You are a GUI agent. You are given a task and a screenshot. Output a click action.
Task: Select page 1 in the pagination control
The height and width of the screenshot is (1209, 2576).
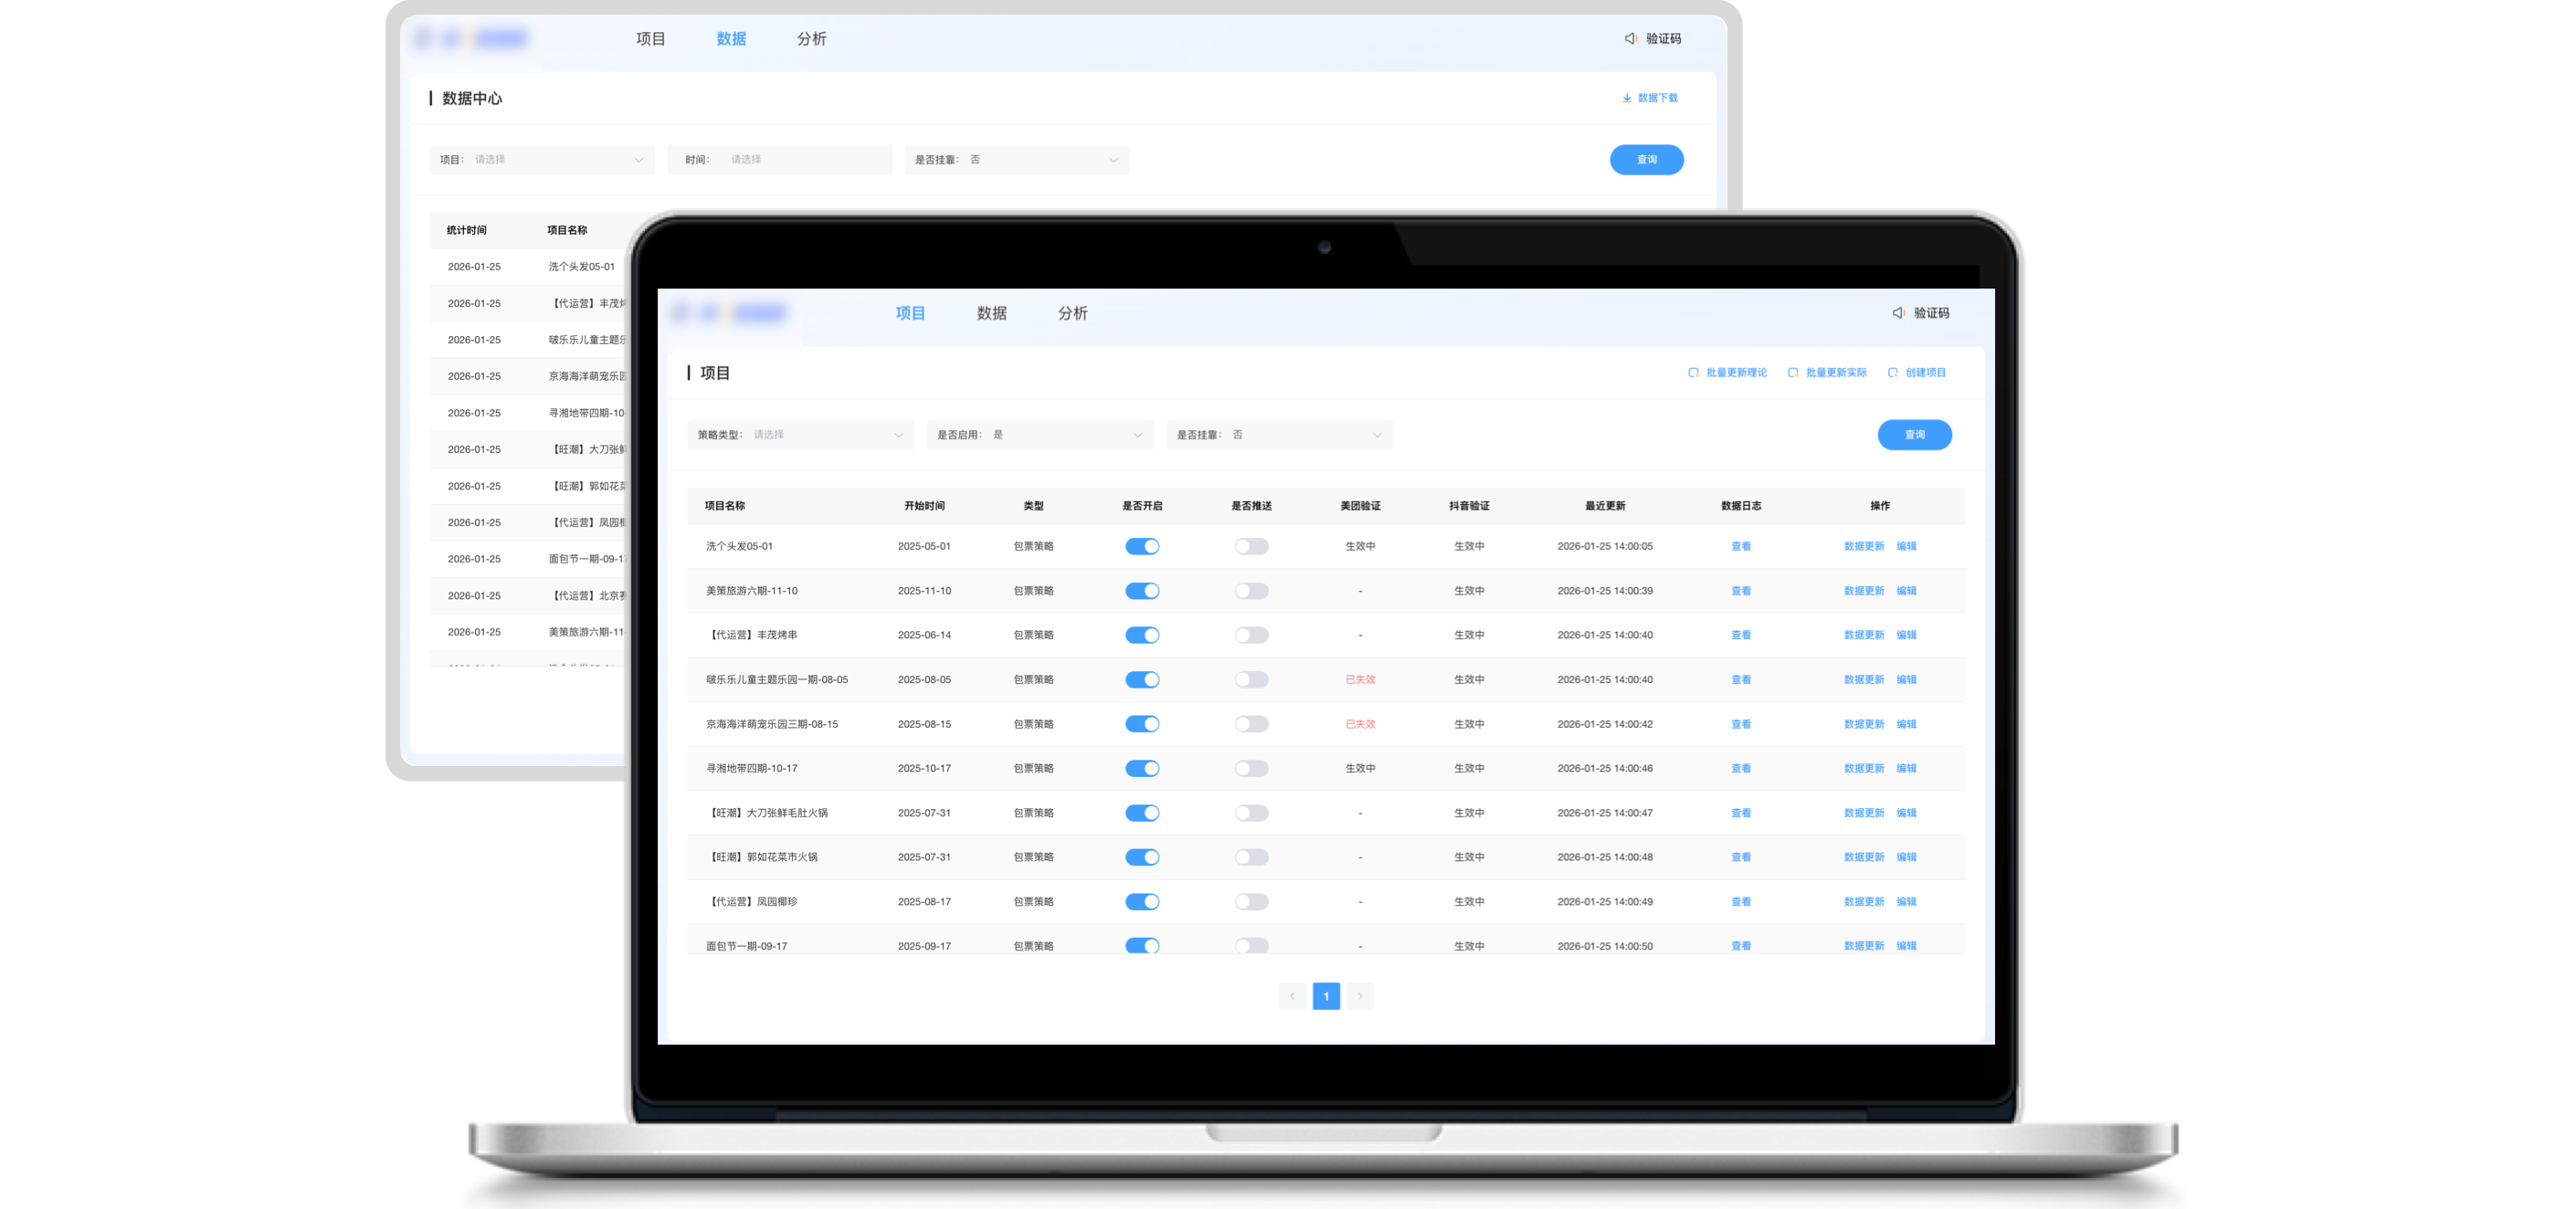1326,996
